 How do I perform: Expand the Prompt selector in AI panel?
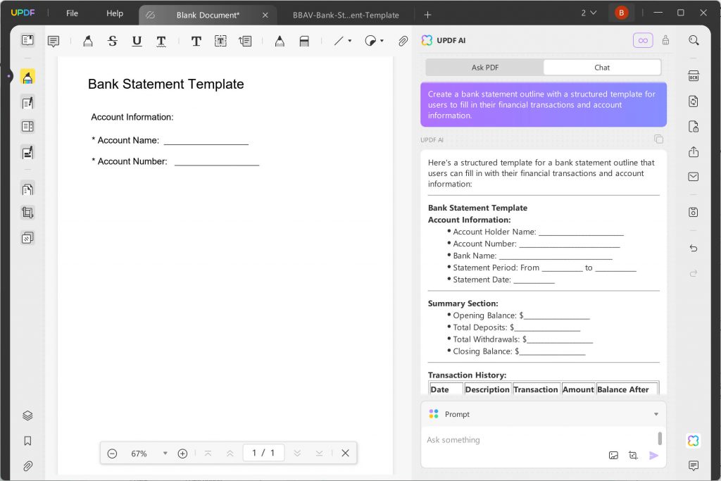tap(656, 414)
